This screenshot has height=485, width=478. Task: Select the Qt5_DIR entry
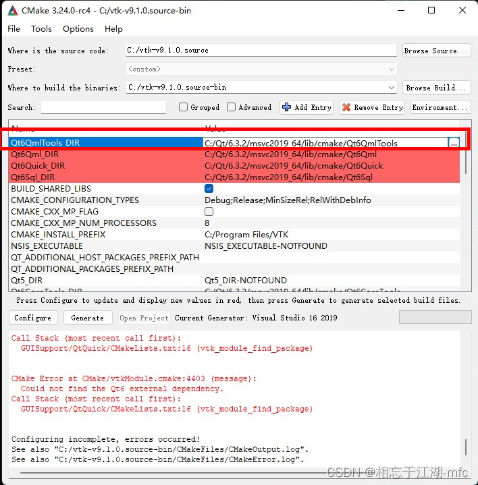click(26, 280)
